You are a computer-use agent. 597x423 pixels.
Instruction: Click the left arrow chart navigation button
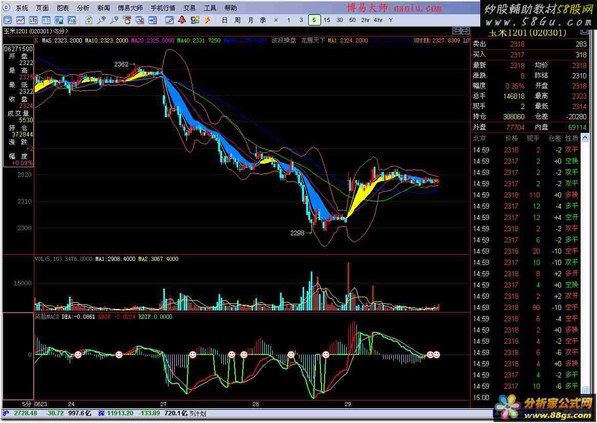[457, 30]
